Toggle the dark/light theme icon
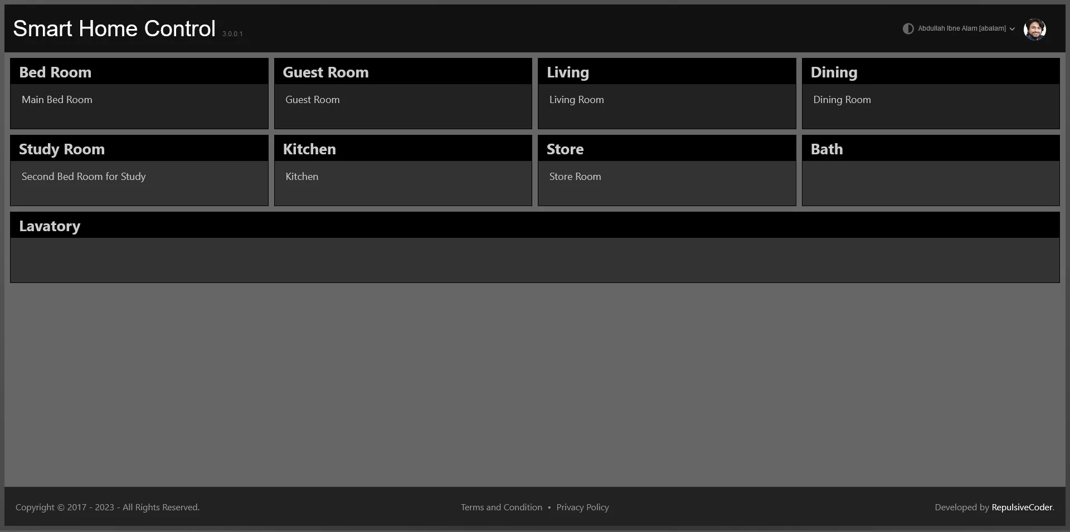Viewport: 1070px width, 532px height. coord(908,28)
